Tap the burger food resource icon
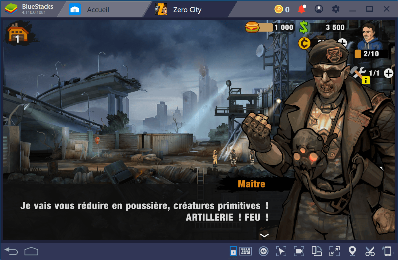This screenshot has height=260, width=398. (252, 27)
